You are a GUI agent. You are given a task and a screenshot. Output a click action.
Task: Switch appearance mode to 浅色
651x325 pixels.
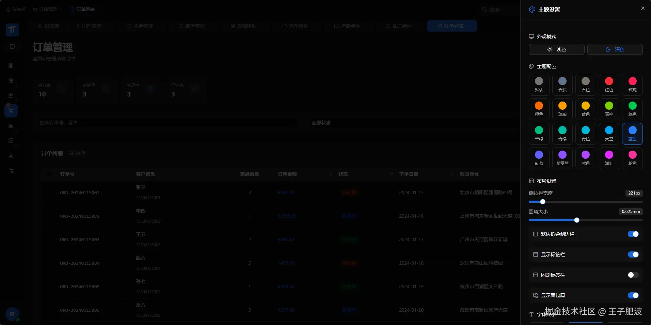pyautogui.click(x=557, y=49)
